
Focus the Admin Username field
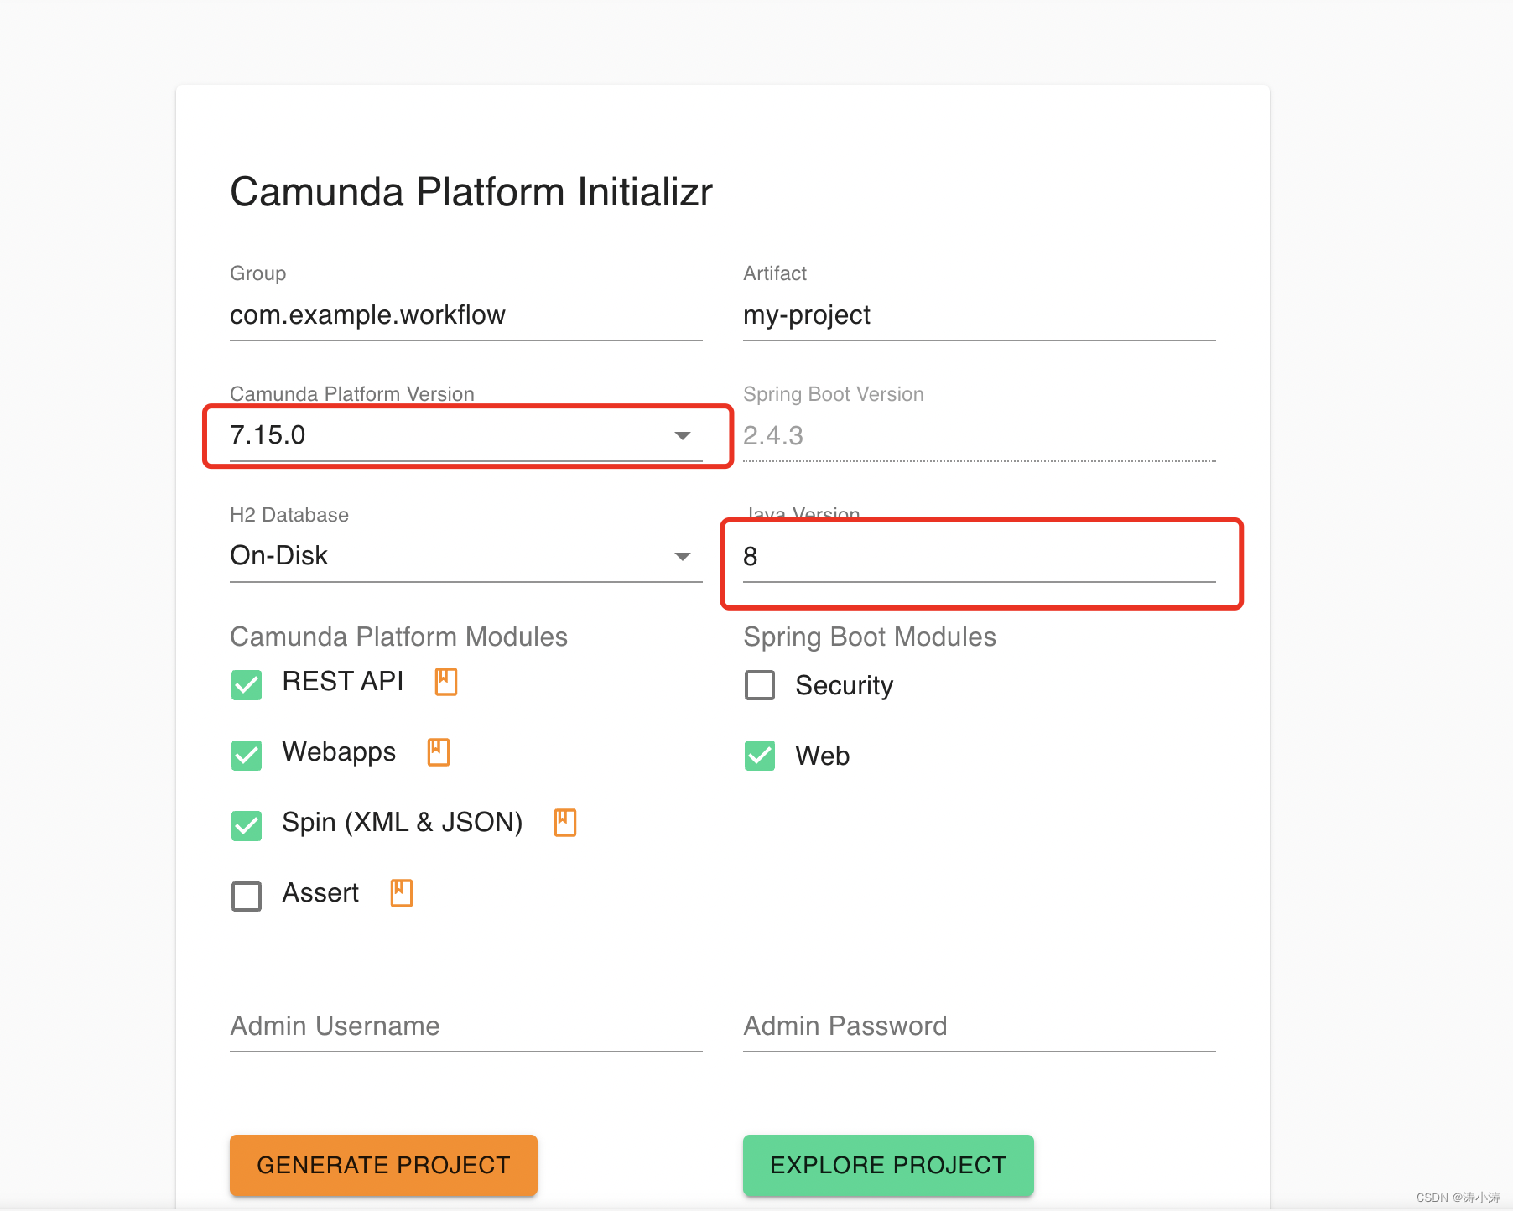[x=465, y=1026]
